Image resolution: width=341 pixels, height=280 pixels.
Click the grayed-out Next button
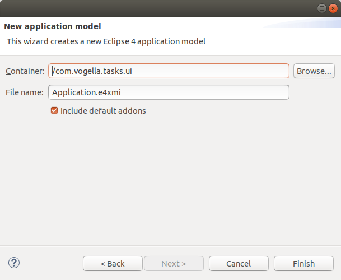174,263
